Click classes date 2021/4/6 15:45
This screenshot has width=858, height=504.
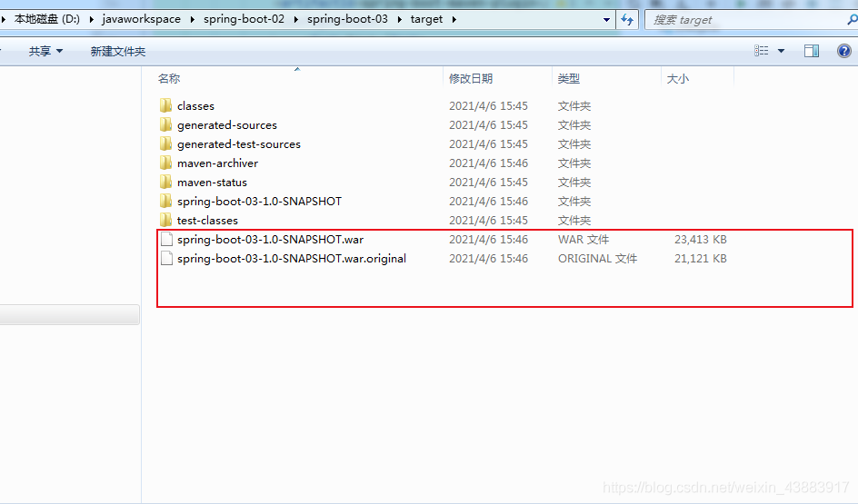(489, 105)
